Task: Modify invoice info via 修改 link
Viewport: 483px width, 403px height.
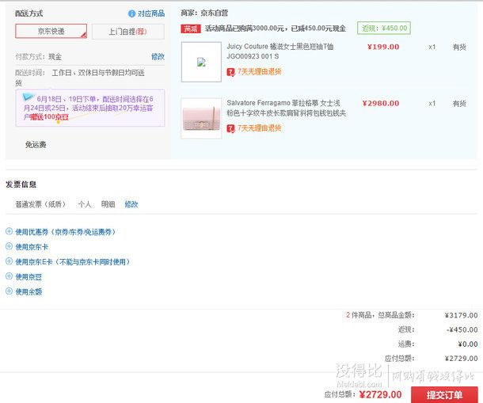Action: (x=131, y=204)
